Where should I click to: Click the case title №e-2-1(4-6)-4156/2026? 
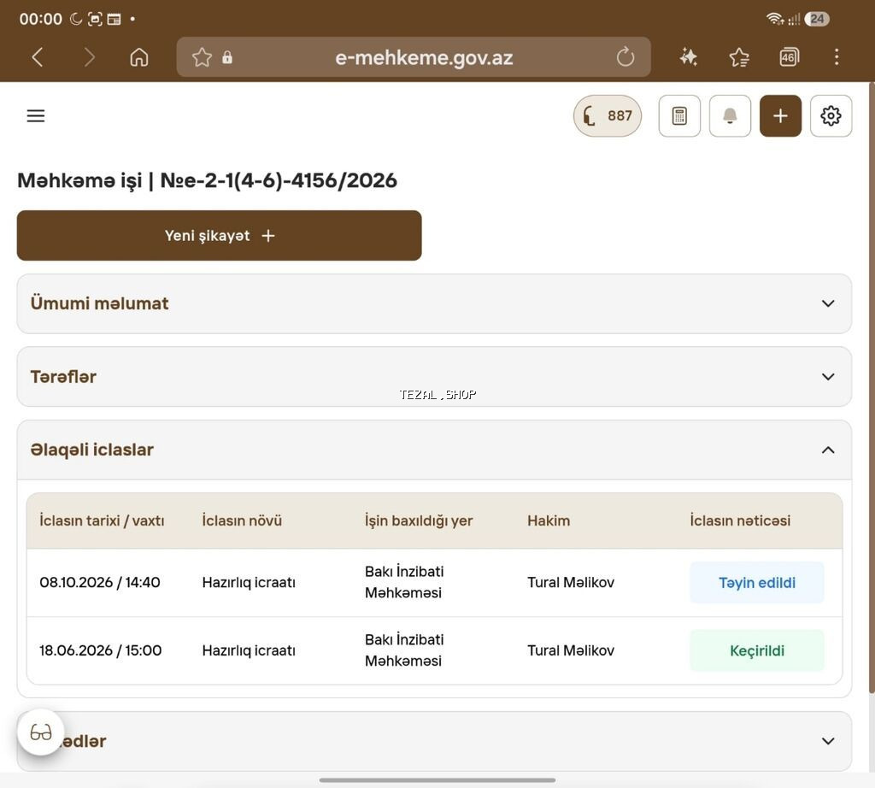coord(279,181)
